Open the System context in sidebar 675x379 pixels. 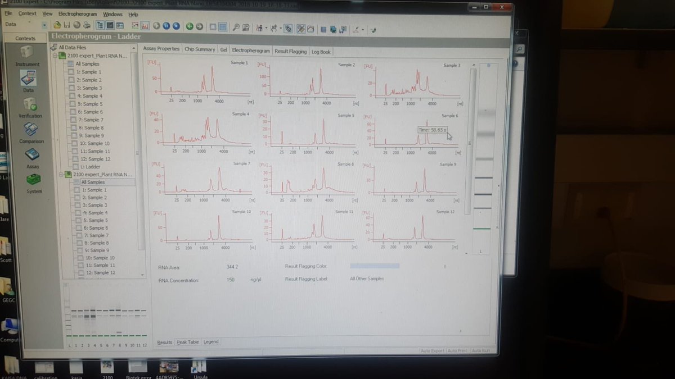[34, 184]
